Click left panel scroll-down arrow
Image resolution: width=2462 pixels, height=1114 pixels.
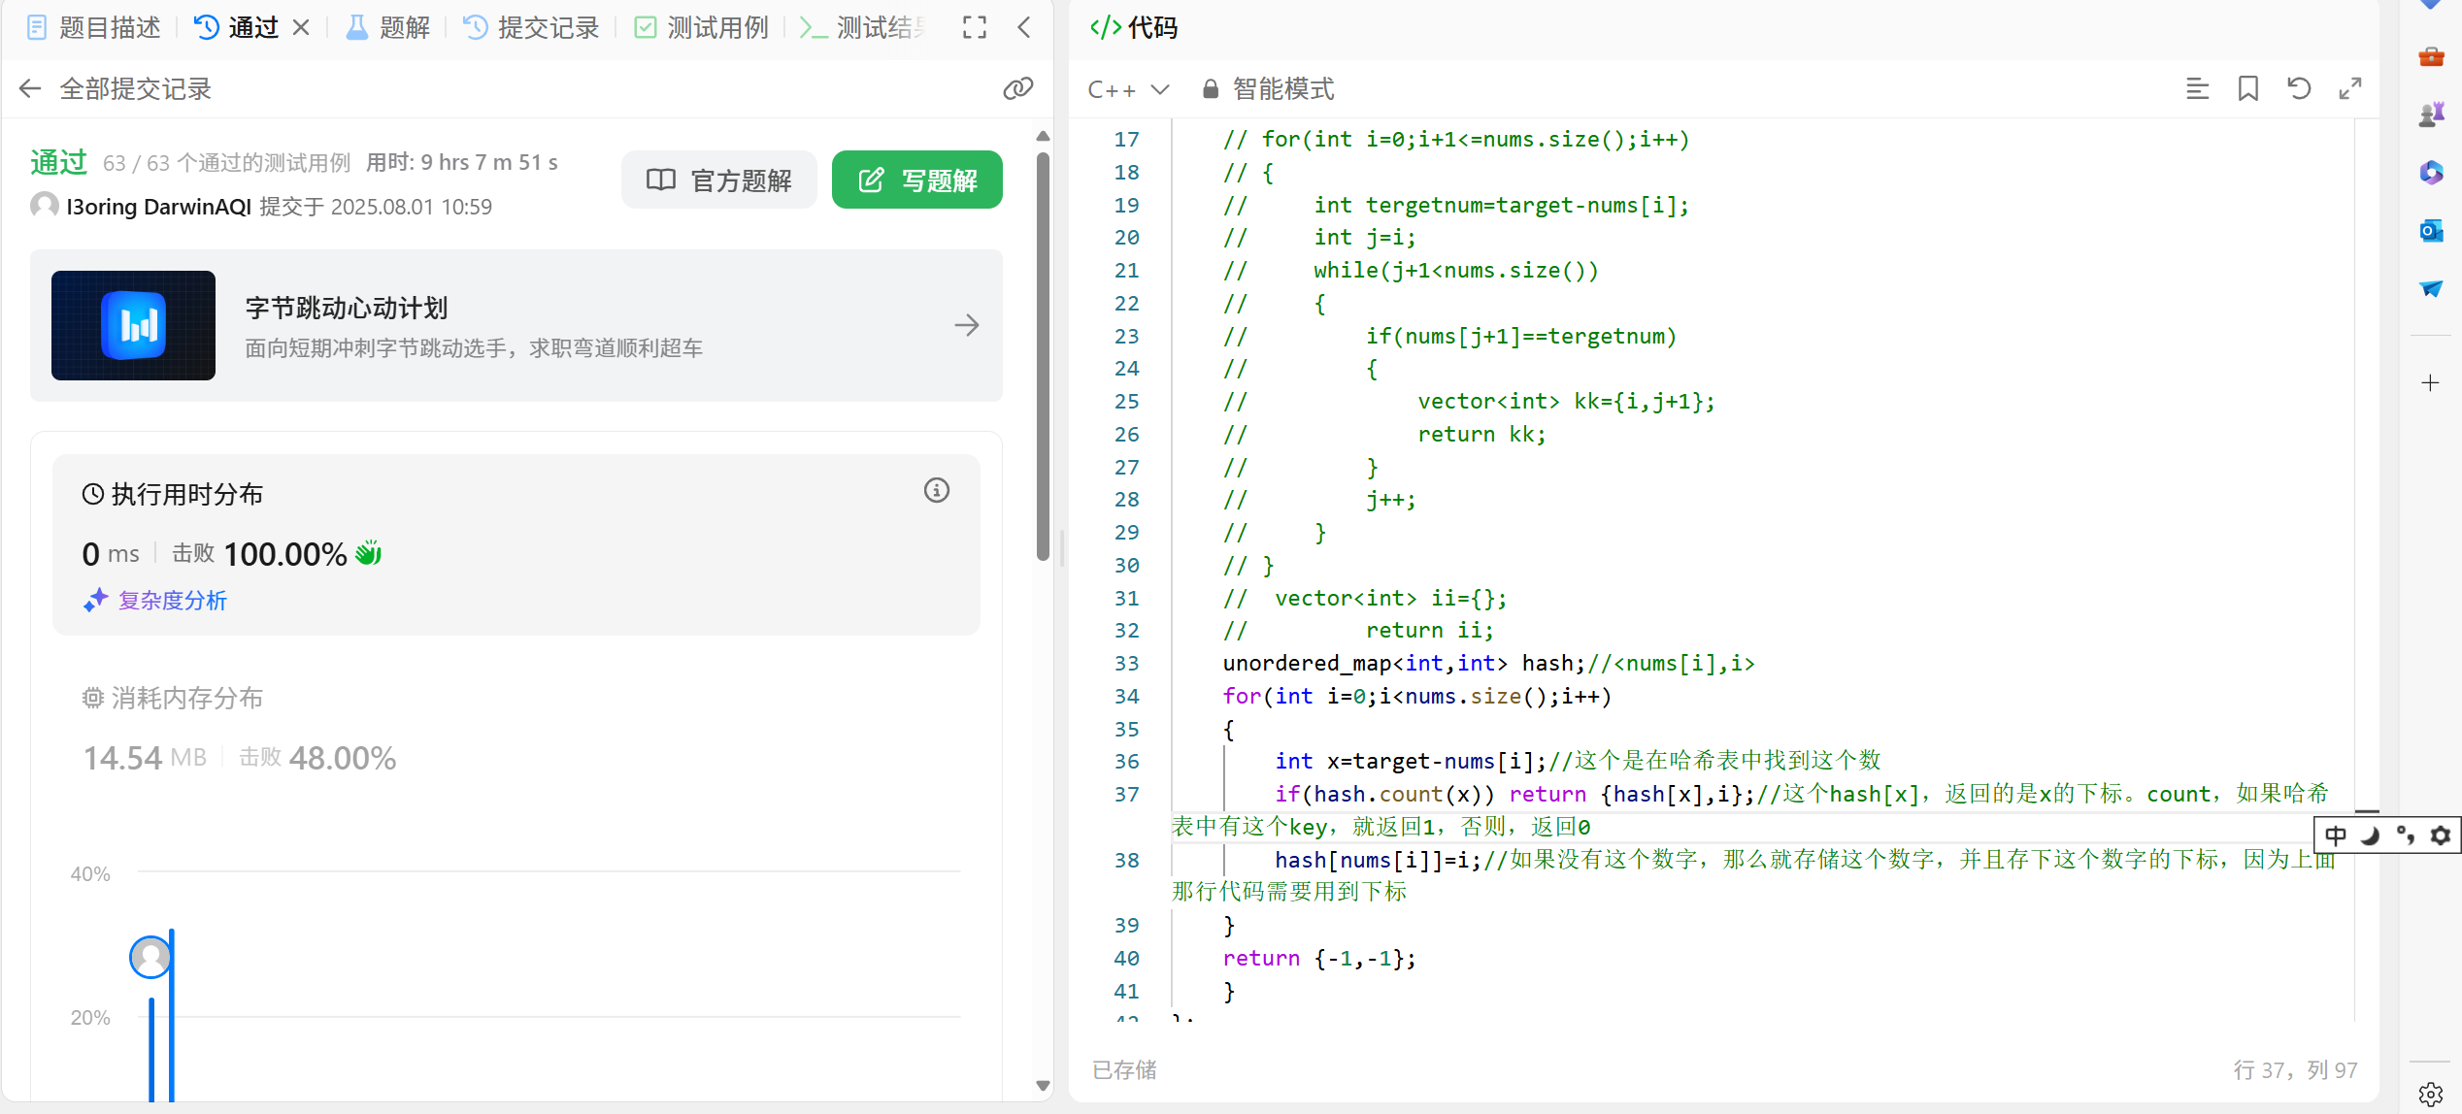point(1043,1086)
